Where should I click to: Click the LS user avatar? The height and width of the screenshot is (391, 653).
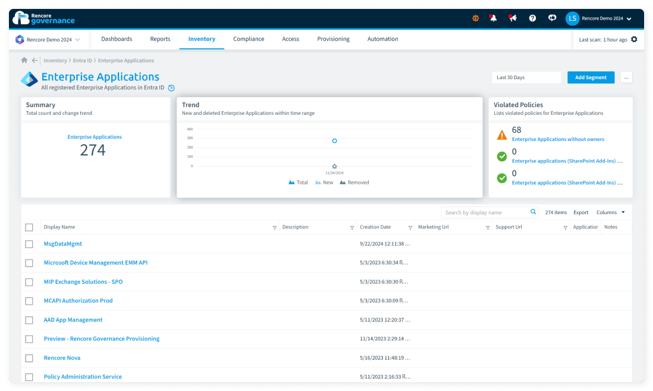coord(572,18)
